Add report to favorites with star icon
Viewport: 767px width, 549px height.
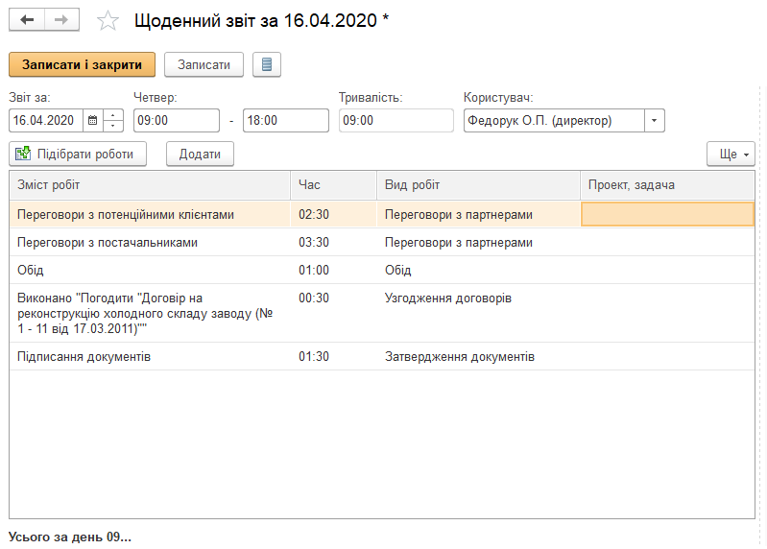pyautogui.click(x=109, y=21)
